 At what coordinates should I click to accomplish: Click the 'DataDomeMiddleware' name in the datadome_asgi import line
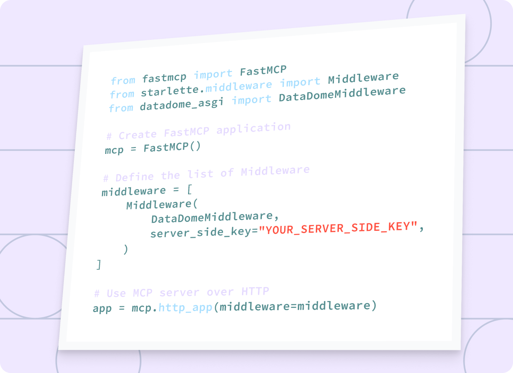click(342, 94)
